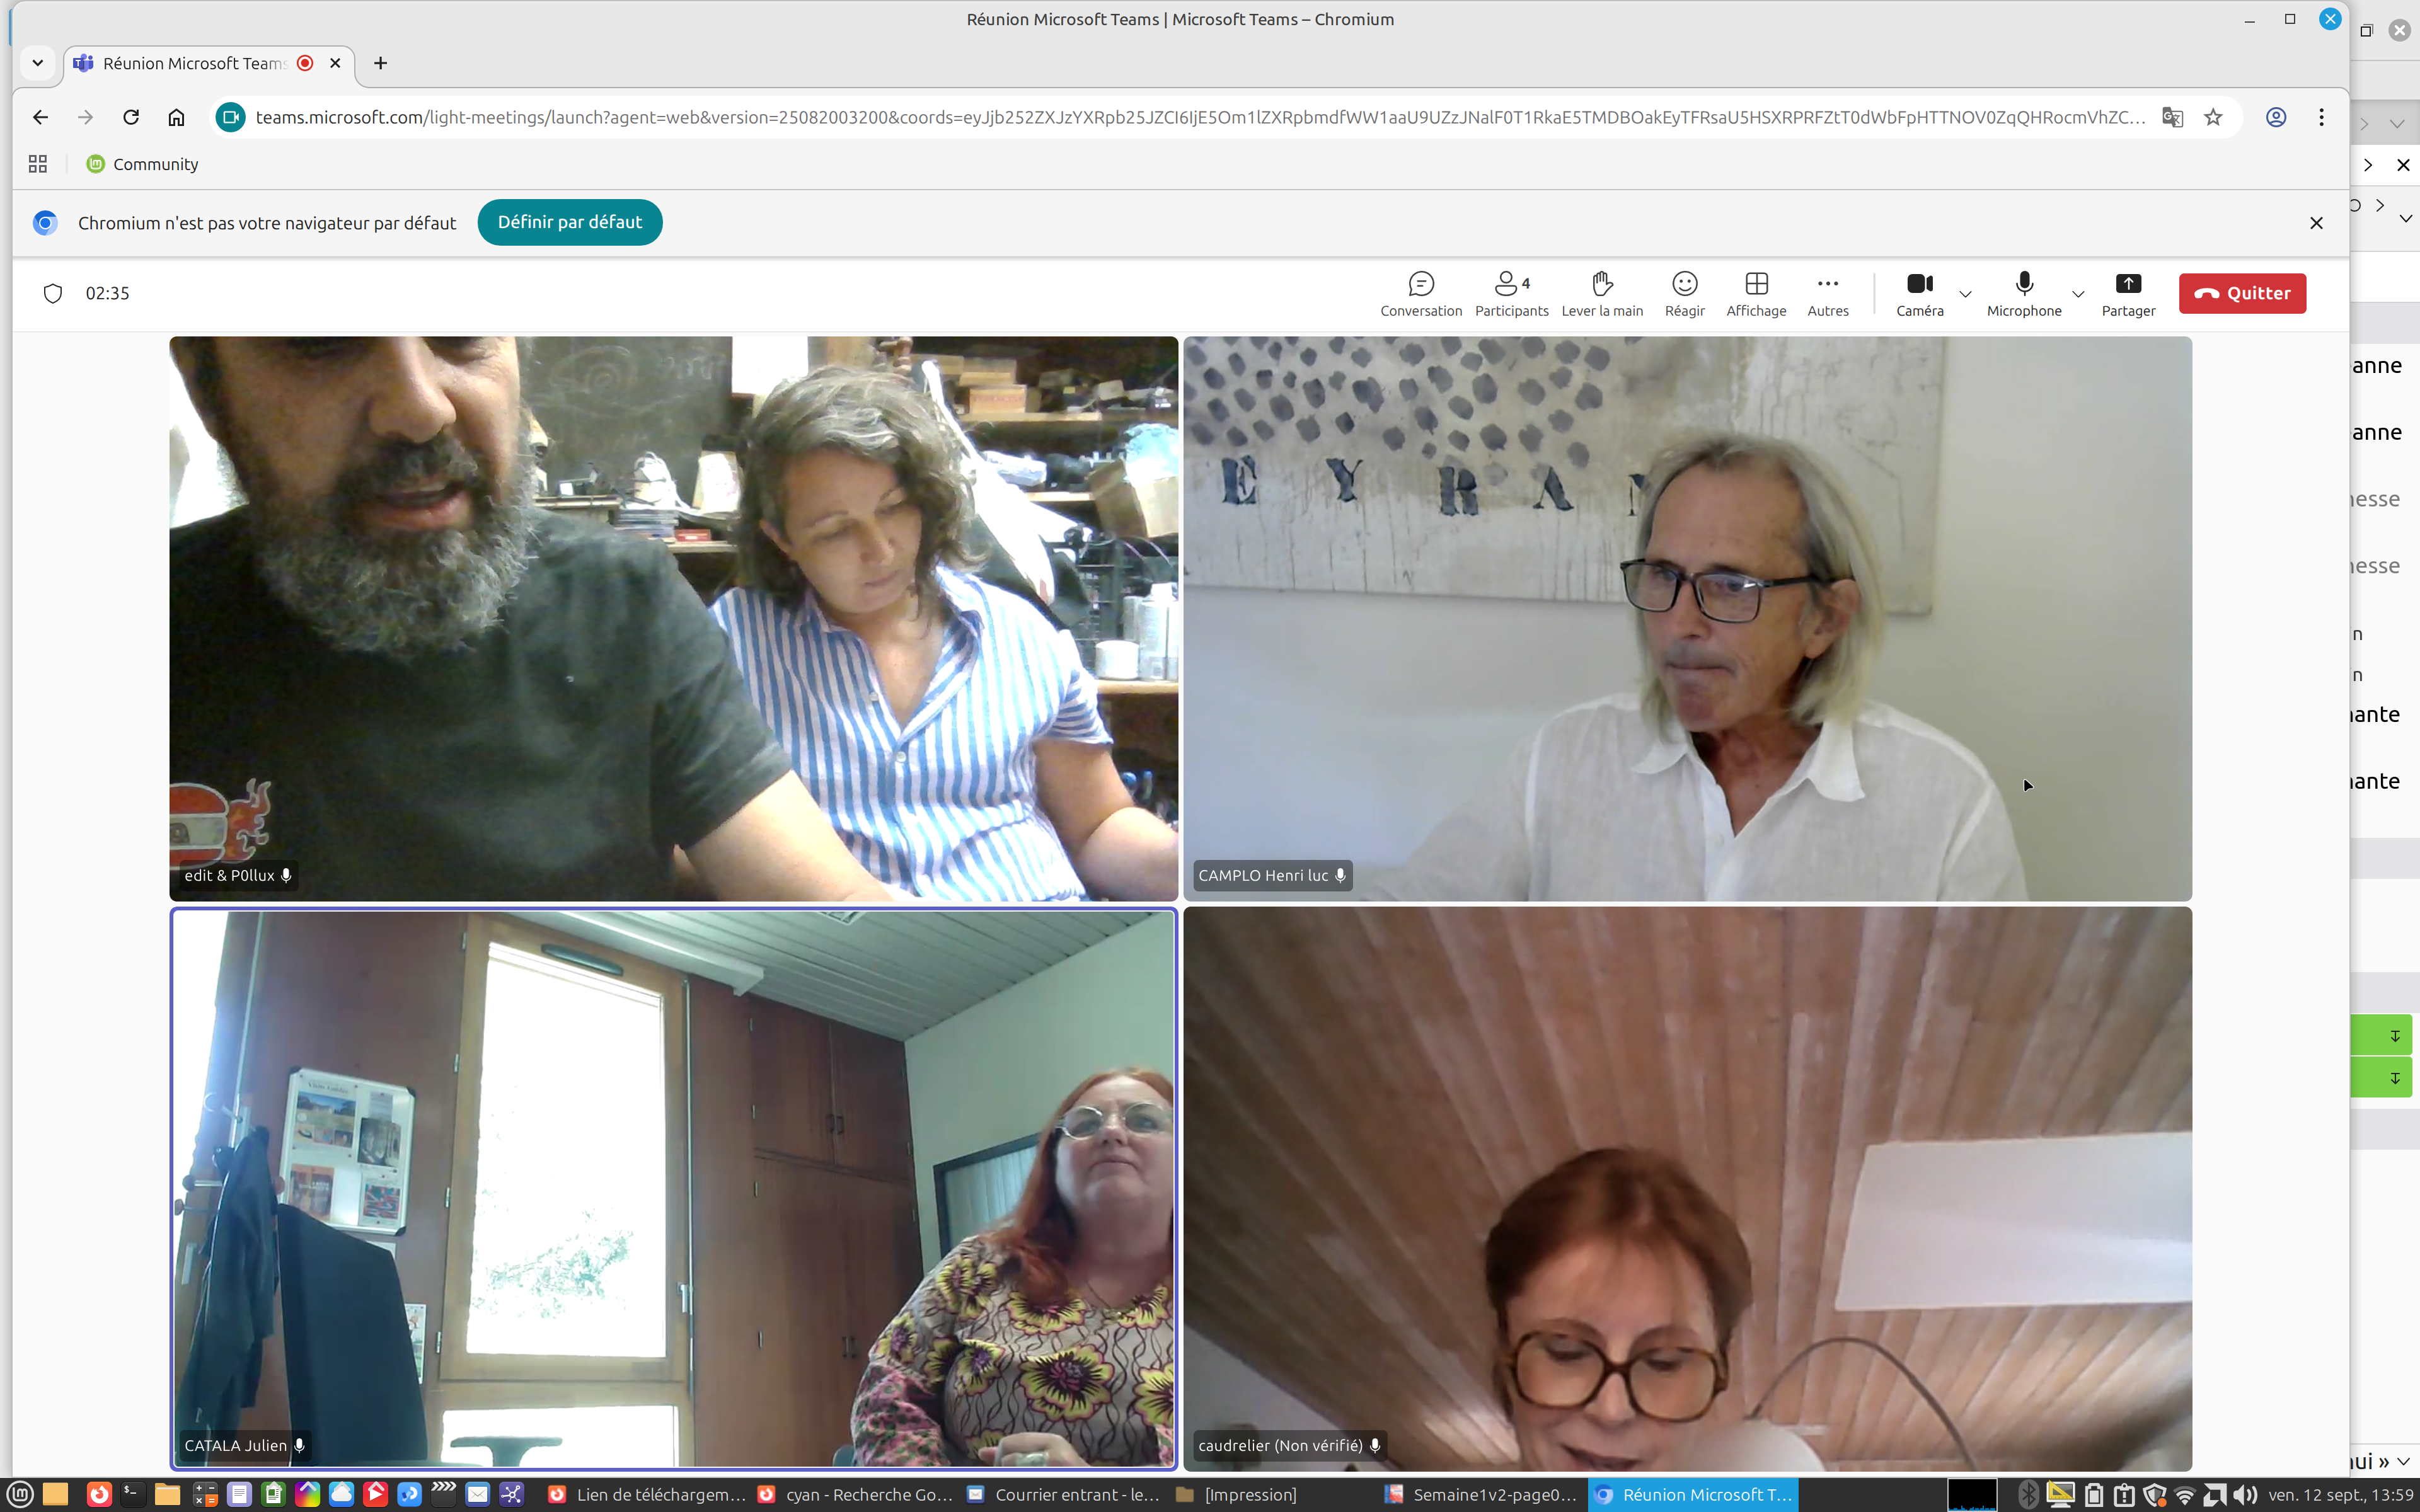
Task: Expand the Microphone options chevron
Action: (2078, 294)
